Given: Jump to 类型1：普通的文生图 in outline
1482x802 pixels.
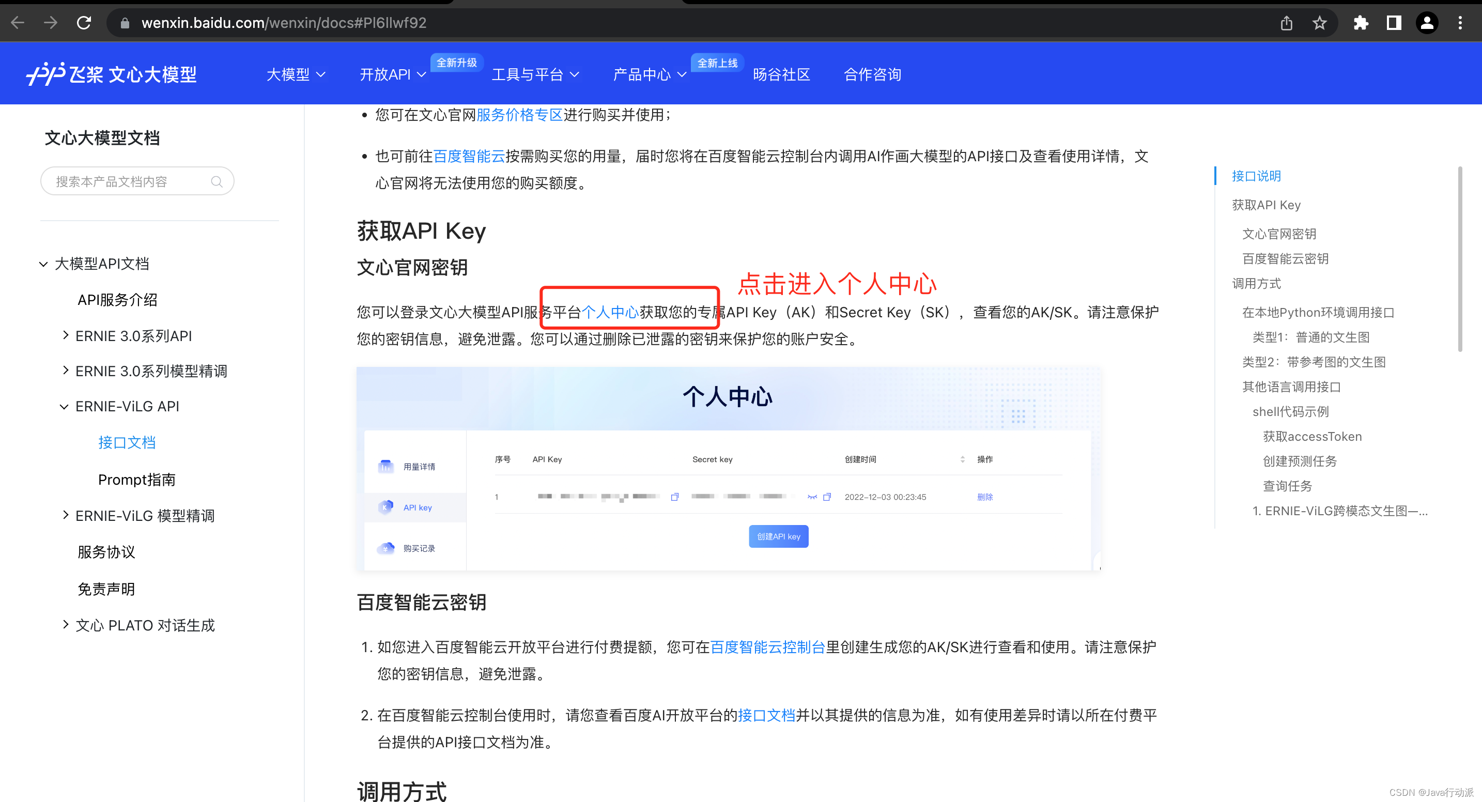Looking at the screenshot, I should 1311,337.
